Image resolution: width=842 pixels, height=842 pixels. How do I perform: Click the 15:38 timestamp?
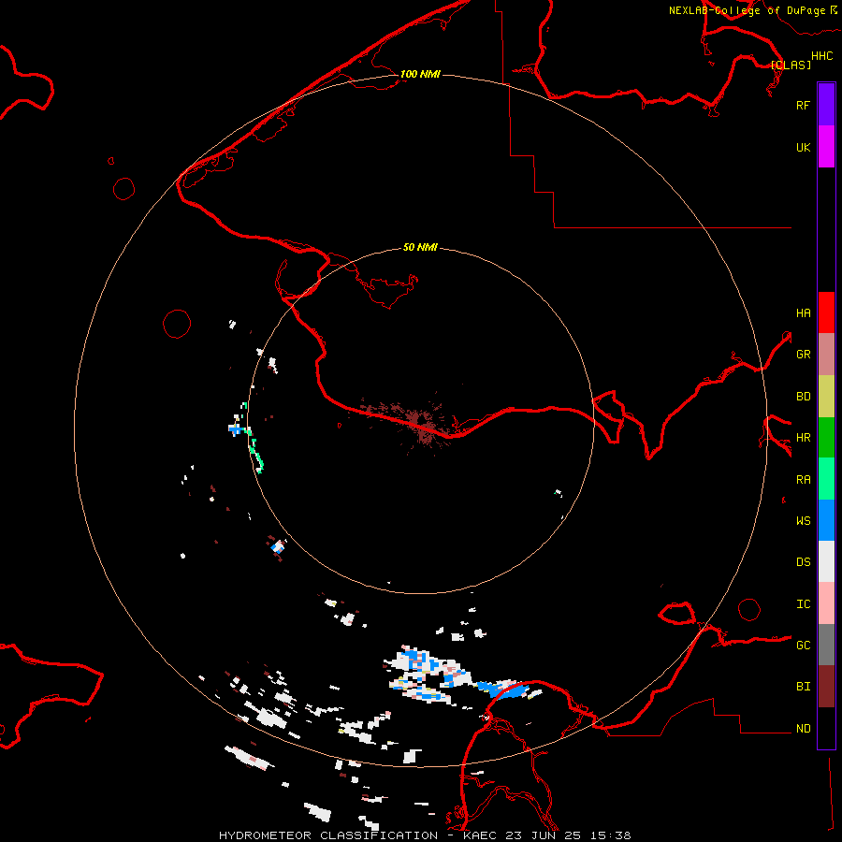610,835
